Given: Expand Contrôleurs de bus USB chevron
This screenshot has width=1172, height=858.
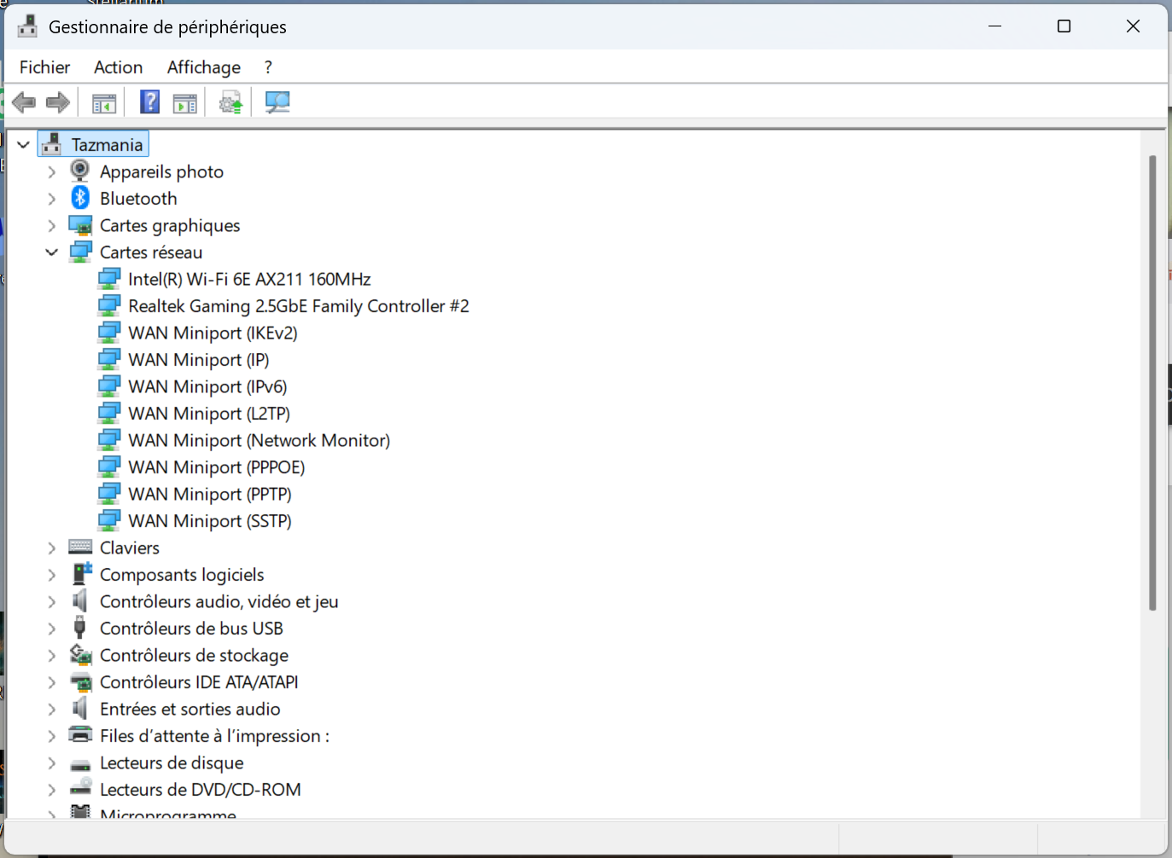Looking at the screenshot, I should (51, 629).
